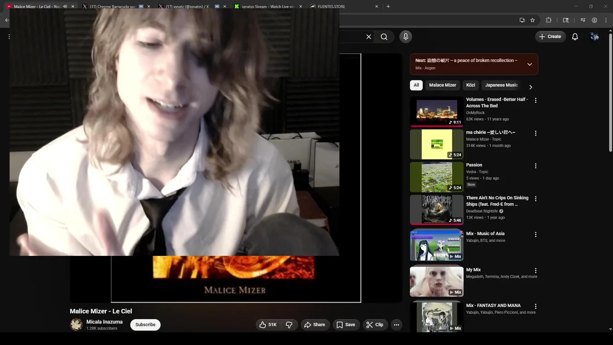Image resolution: width=613 pixels, height=345 pixels.
Task: Open the YouTube guide menu icon
Action: 9,37
